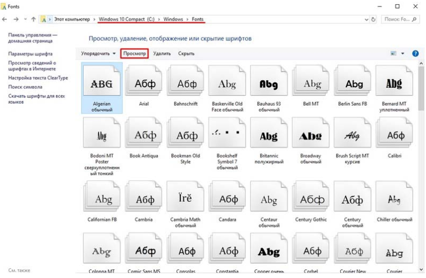Click Скрыть toolbar button

tap(186, 54)
